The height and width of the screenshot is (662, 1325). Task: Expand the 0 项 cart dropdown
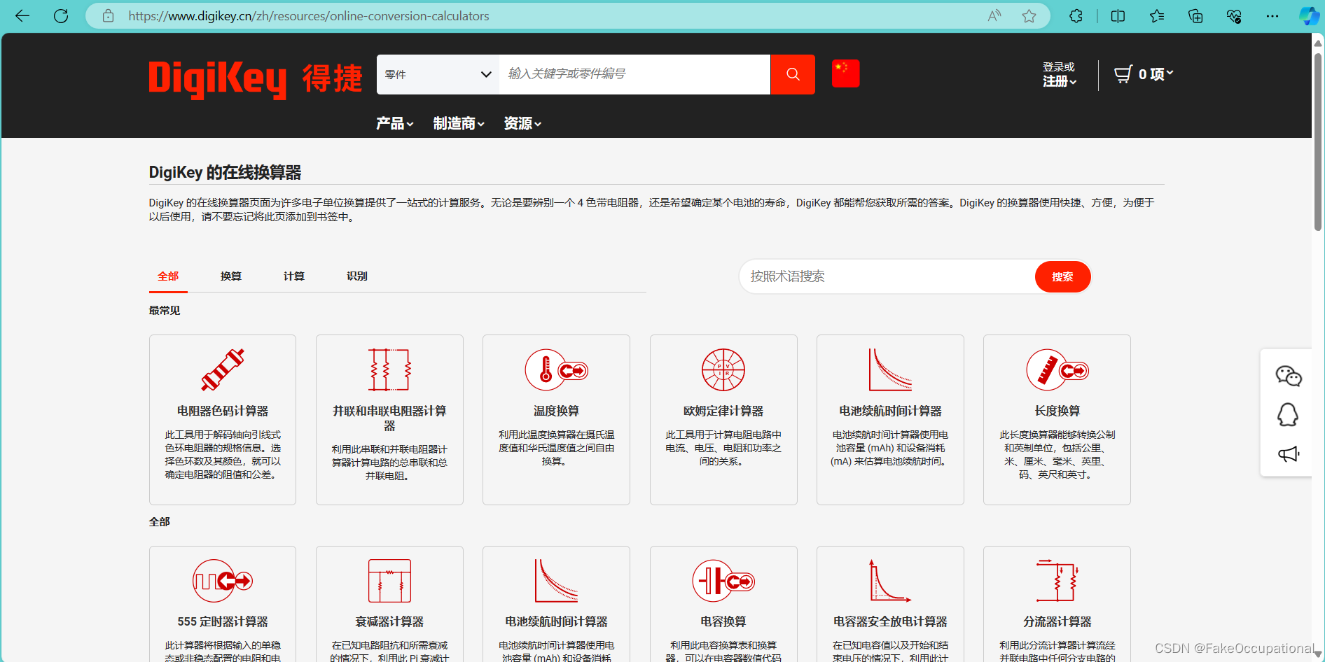tap(1156, 74)
